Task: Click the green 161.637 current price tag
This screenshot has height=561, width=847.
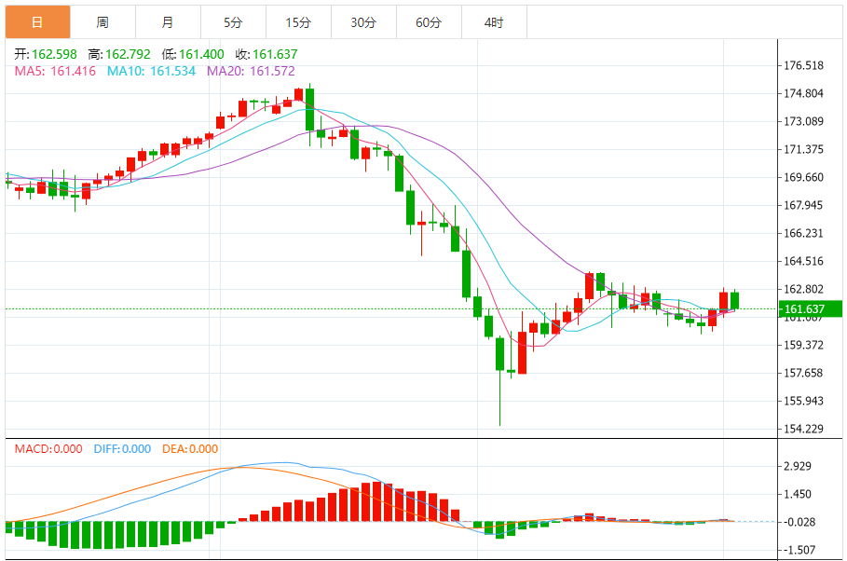Action: pos(811,309)
